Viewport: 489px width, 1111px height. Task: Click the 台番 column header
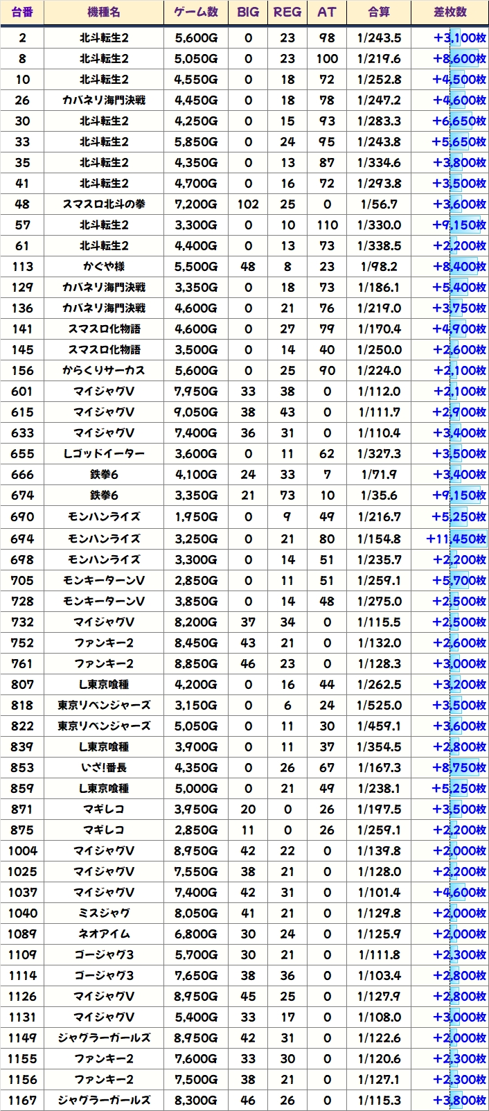point(22,12)
